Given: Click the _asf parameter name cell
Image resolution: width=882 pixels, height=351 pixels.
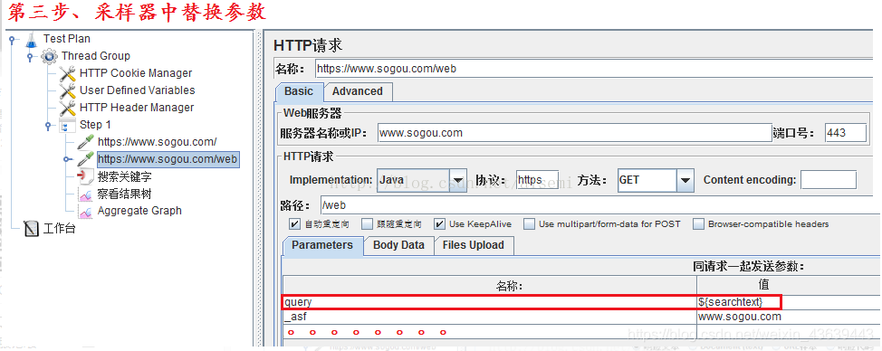Looking at the screenshot, I should [489, 317].
